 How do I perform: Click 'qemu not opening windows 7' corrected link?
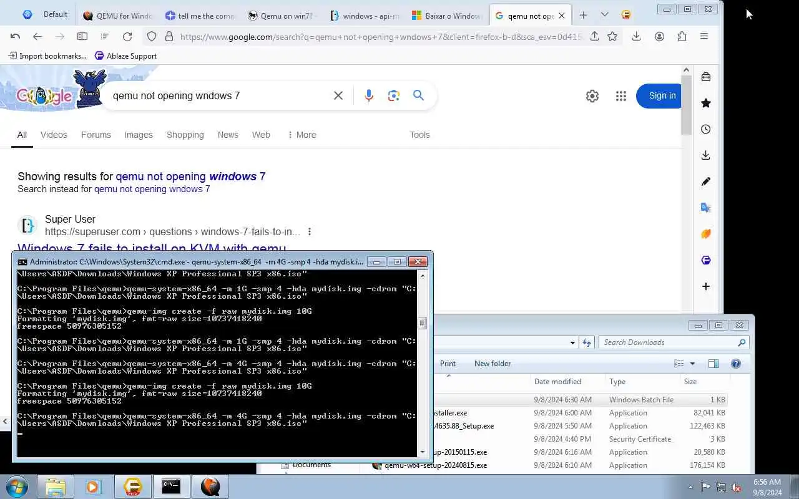tap(190, 177)
